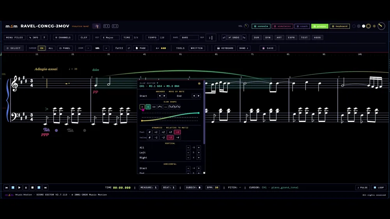The image size is (390, 219).
Task: Set dynamics Peak to +3
Action: [x=170, y=132]
